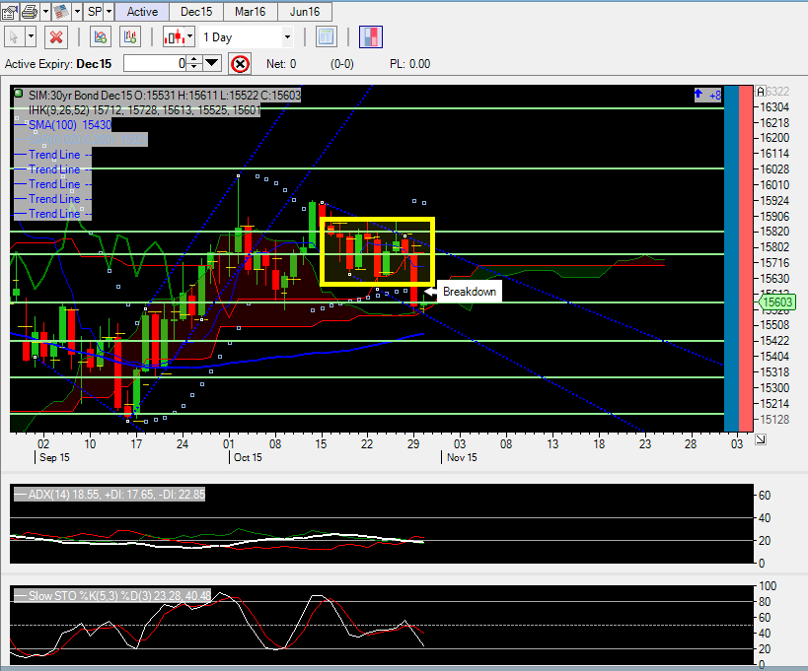Click the print icon in top toolbar
The height and width of the screenshot is (671, 808).
pyautogui.click(x=29, y=12)
